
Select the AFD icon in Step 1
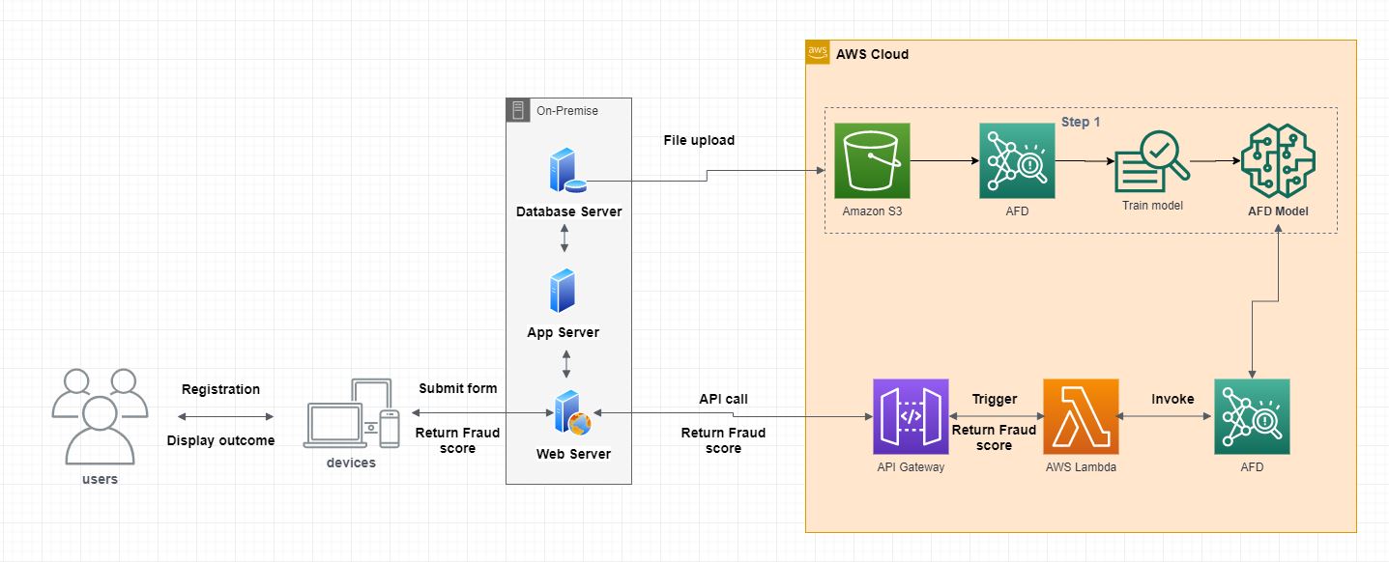1017,160
